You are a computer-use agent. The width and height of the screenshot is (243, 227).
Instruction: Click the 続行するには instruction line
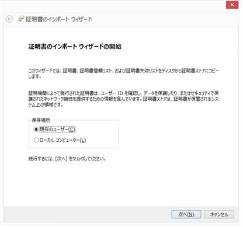[x=67, y=159]
